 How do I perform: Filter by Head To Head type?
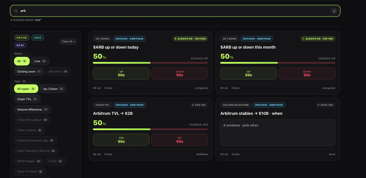pyautogui.click(x=30, y=171)
